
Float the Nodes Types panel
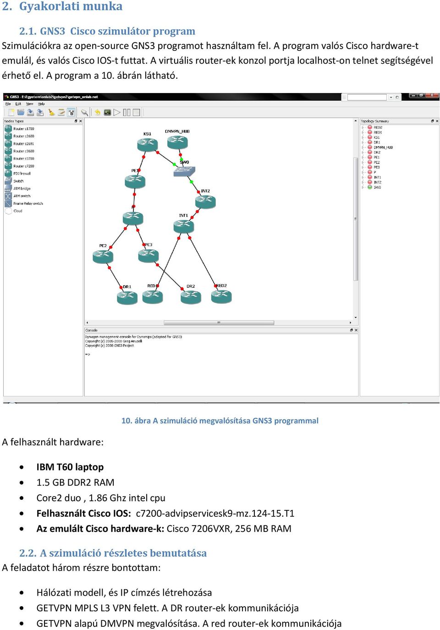click(76, 121)
